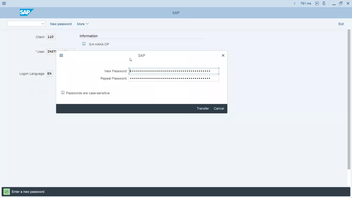Click the Logon Language field showing EN
Screen dimensions: 352x198
point(50,74)
